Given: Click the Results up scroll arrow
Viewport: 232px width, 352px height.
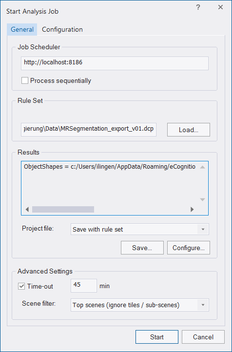Looking at the screenshot, I should pyautogui.click(x=202, y=167).
